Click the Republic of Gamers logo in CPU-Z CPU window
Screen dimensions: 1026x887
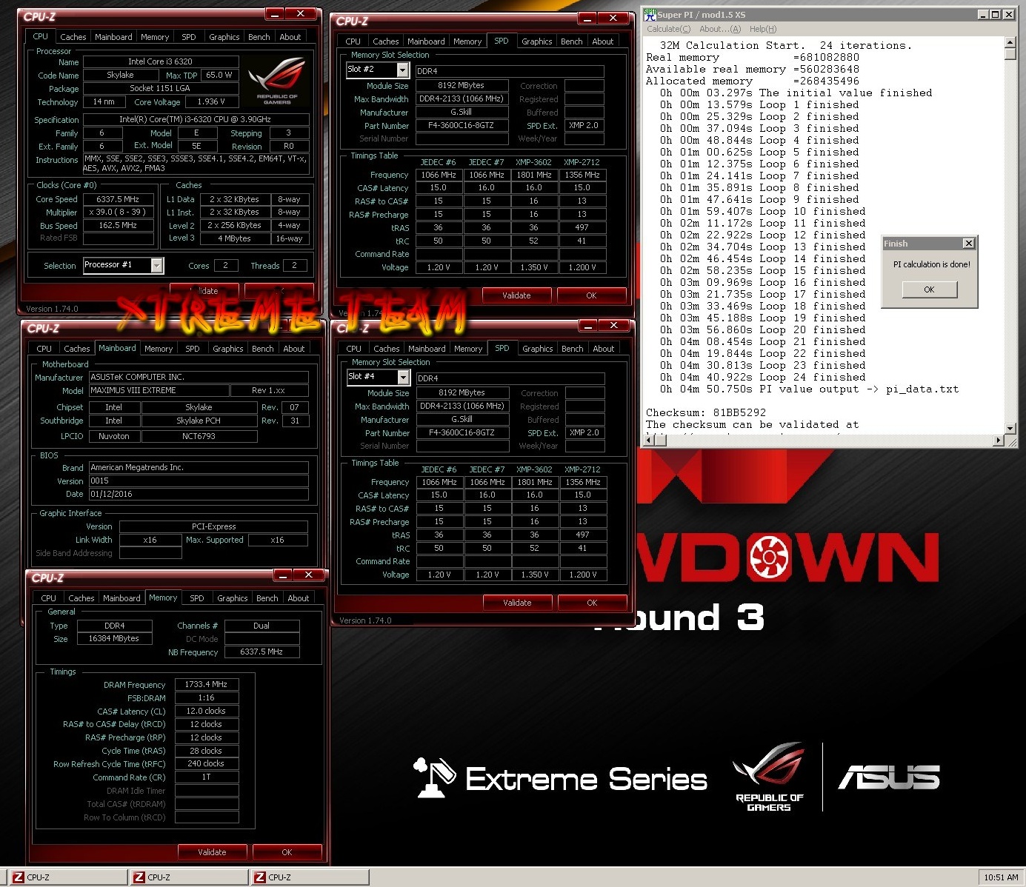click(277, 81)
